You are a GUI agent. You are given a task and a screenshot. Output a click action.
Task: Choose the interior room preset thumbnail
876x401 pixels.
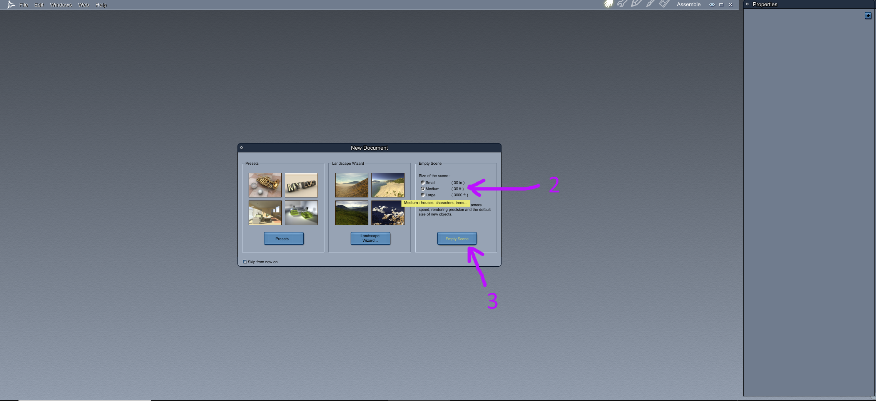(x=265, y=213)
